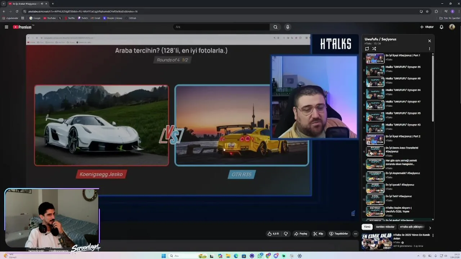This screenshot has width=461, height=259.
Task: Play En iyi içecek? #Seçiyoruz item
Action: (398, 187)
